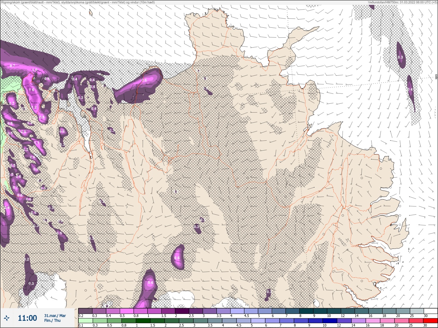Click the "1.0" precipitation value on the map
The height and width of the screenshot is (328, 438).
coord(34,70)
